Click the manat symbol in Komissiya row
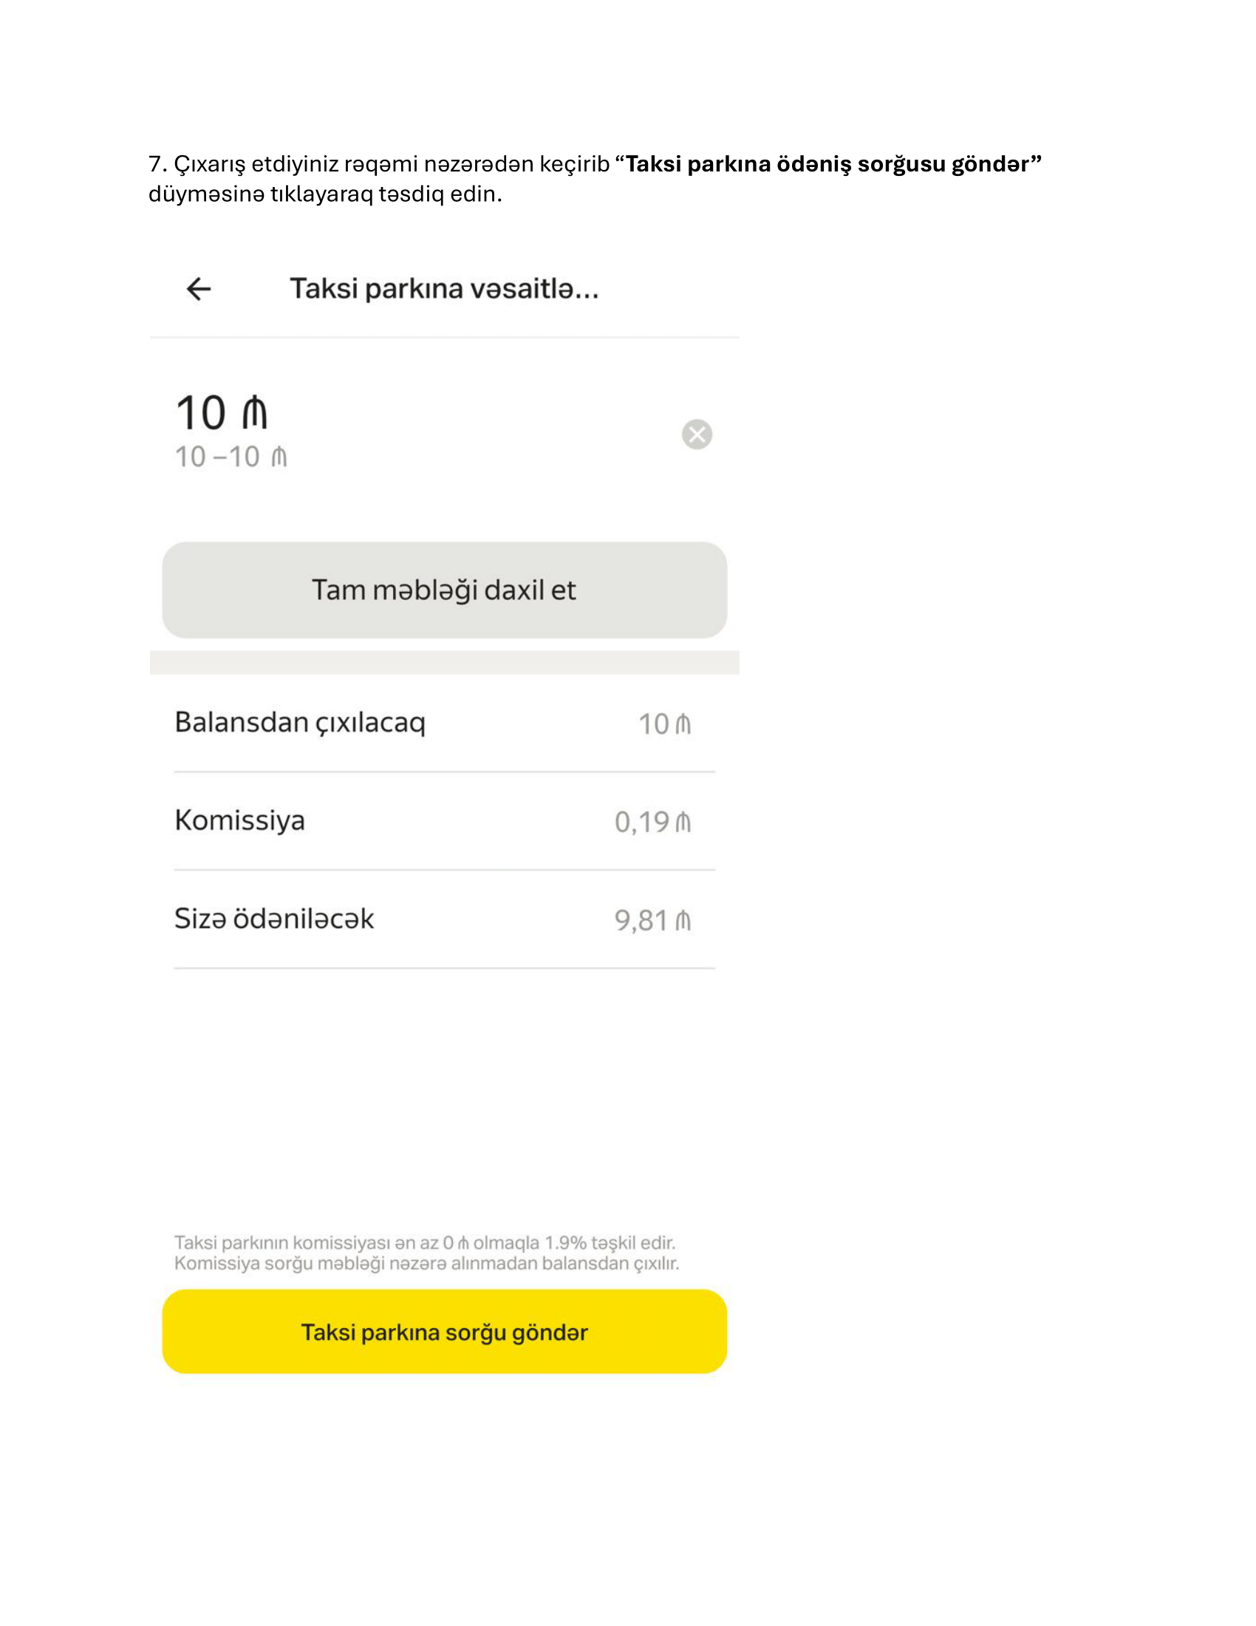The width and height of the screenshot is (1256, 1626). coord(683,822)
